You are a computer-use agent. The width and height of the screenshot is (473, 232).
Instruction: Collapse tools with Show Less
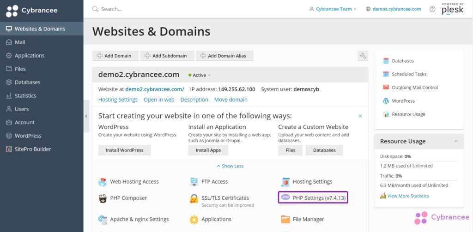pos(230,166)
